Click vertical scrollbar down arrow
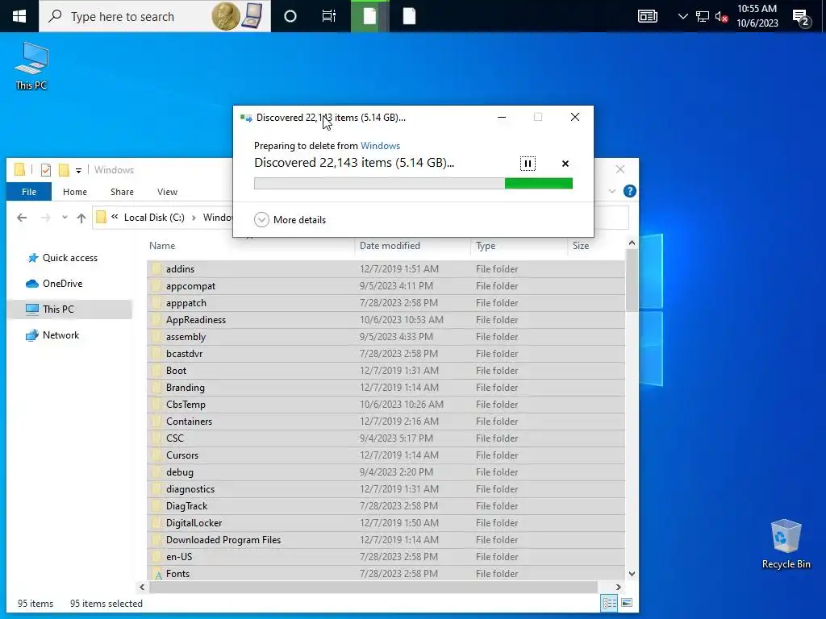Viewport: 826px width, 619px height. point(632,574)
